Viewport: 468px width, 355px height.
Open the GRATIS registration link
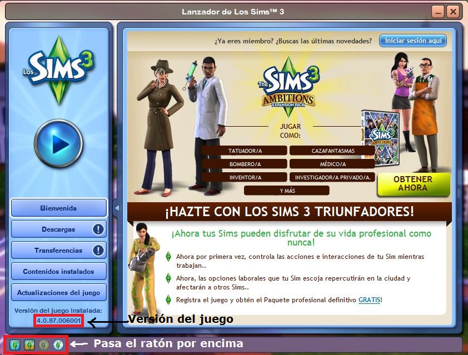coord(370,300)
